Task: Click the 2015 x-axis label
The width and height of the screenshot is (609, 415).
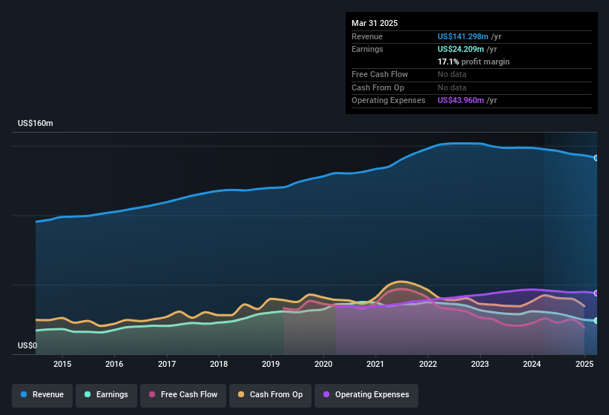Action: [62, 364]
